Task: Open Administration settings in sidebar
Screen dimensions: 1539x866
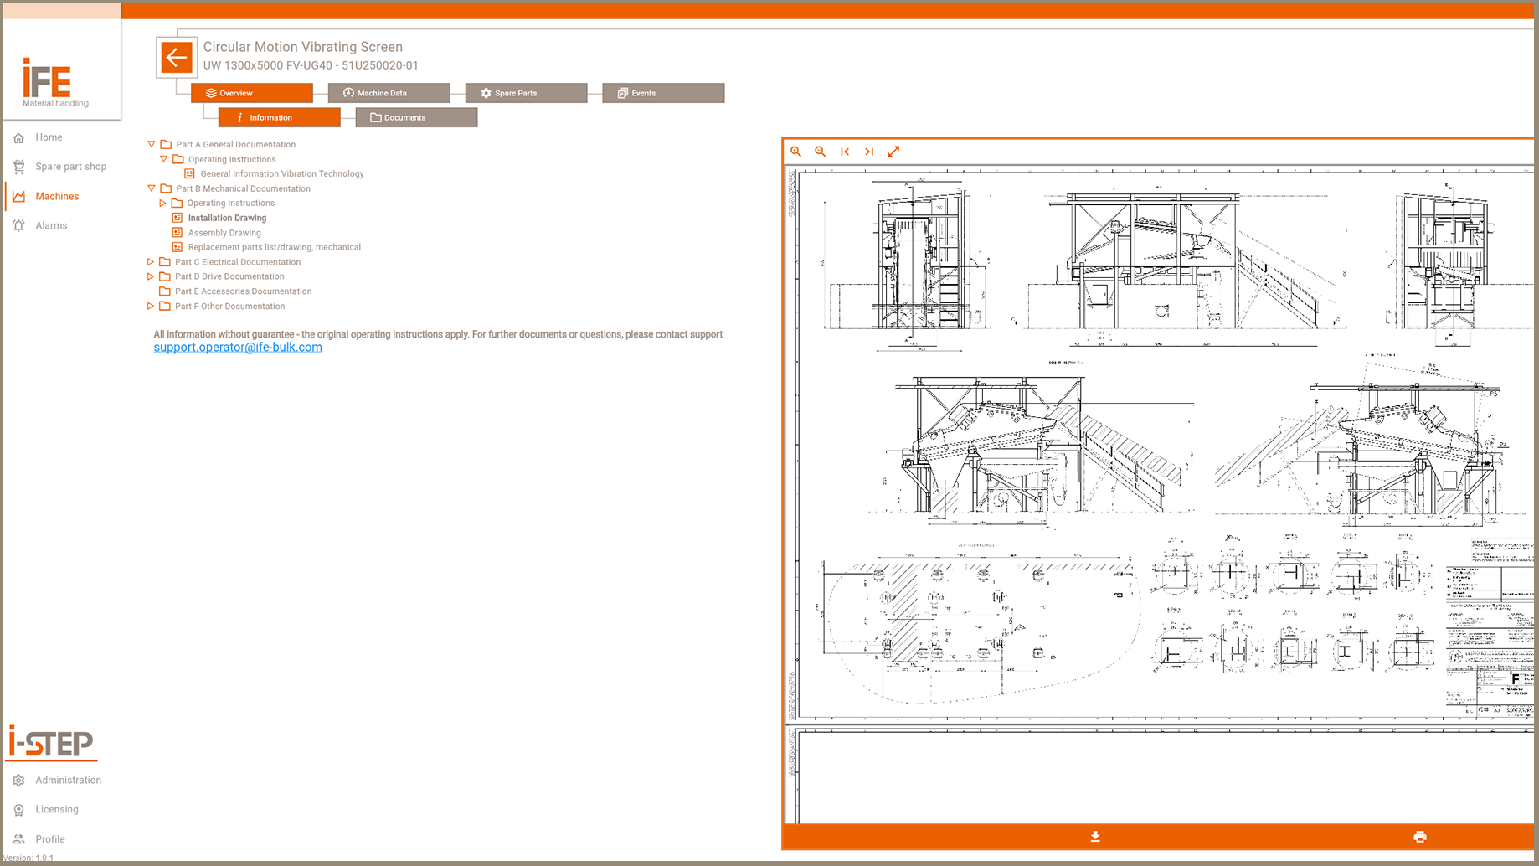Action: [68, 780]
